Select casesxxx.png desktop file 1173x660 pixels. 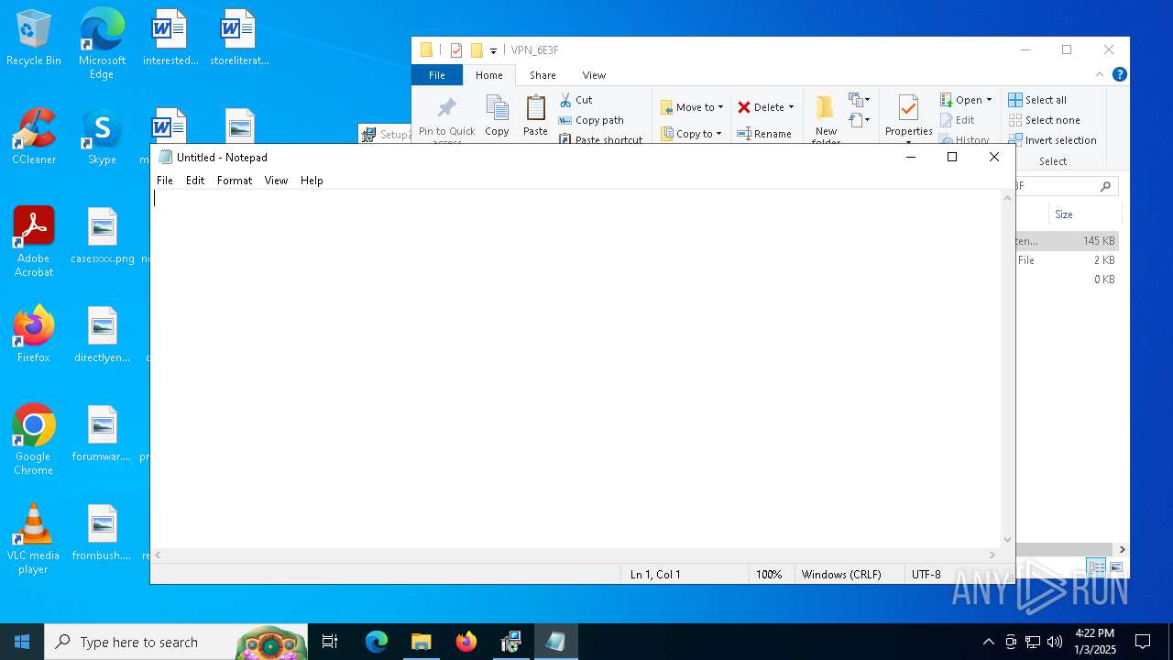(102, 236)
